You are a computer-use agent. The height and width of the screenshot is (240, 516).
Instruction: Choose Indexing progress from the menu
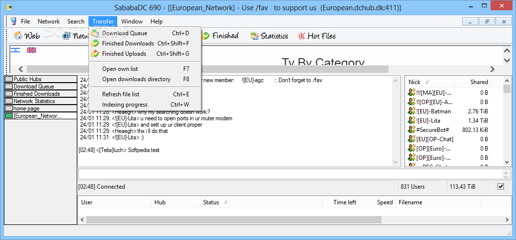pos(145,105)
